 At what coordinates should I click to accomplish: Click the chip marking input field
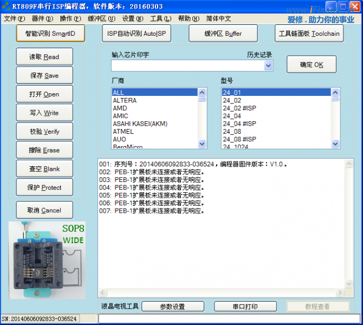point(188,66)
